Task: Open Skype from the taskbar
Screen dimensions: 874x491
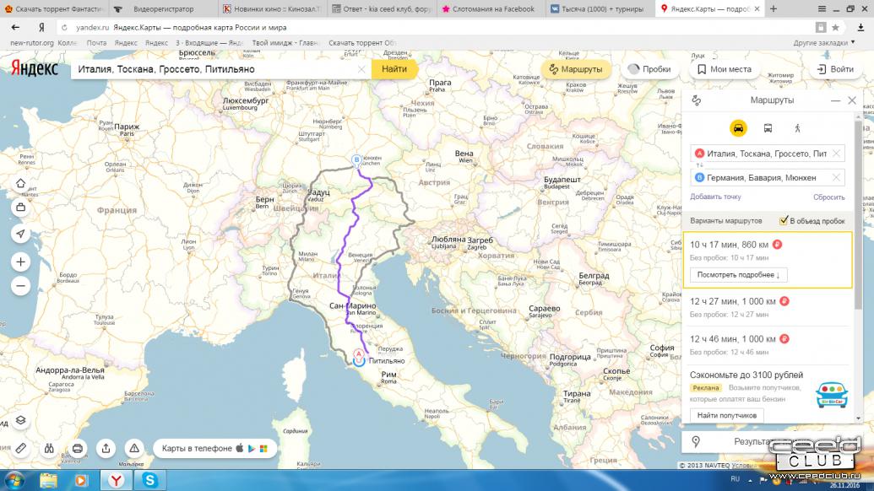Action: (149, 480)
